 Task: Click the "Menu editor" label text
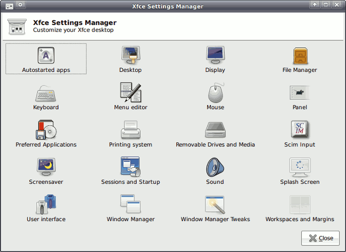tap(130, 107)
